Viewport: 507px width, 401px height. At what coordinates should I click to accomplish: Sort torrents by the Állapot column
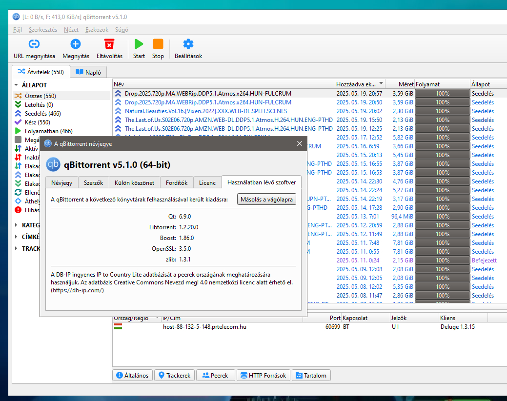(488, 84)
